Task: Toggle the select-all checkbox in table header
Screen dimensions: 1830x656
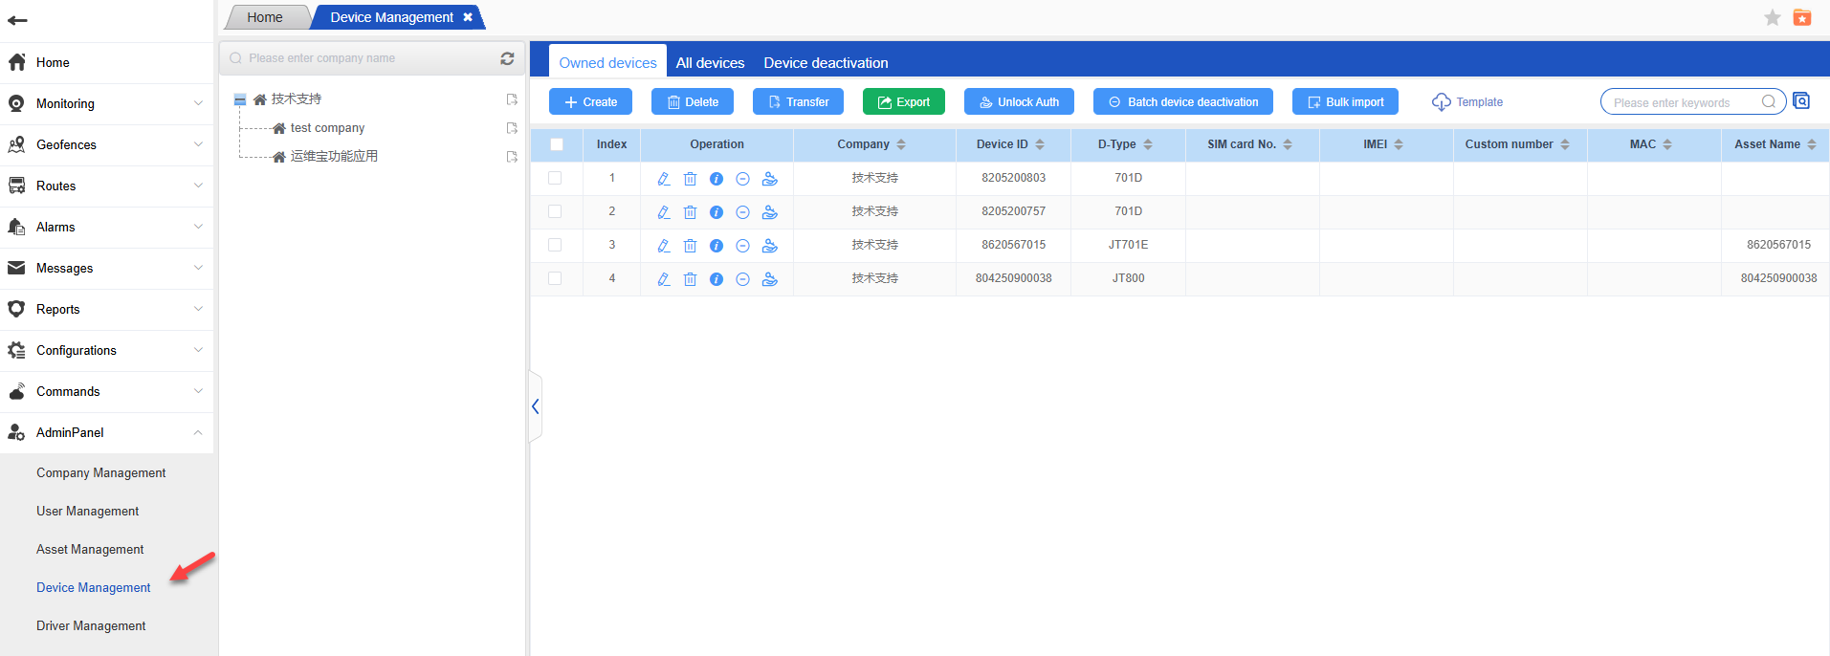Action: pos(557,144)
